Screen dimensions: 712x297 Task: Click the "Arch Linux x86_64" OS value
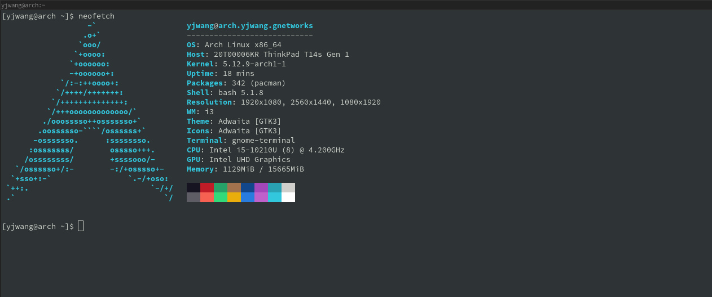[243, 45]
